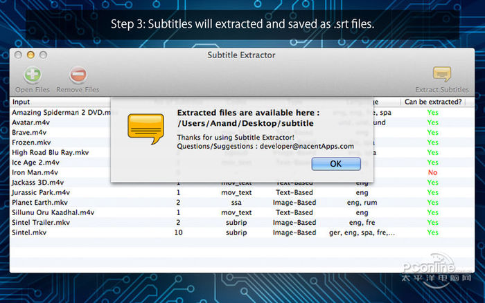Screen dimensions: 485x303
Task: Click the 'Yes' value for Avatar.m4v
Action: pos(432,122)
